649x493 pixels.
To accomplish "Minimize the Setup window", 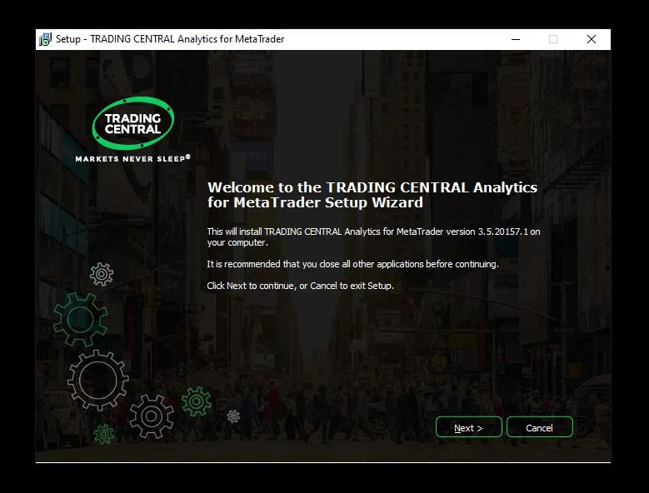I will [x=516, y=39].
